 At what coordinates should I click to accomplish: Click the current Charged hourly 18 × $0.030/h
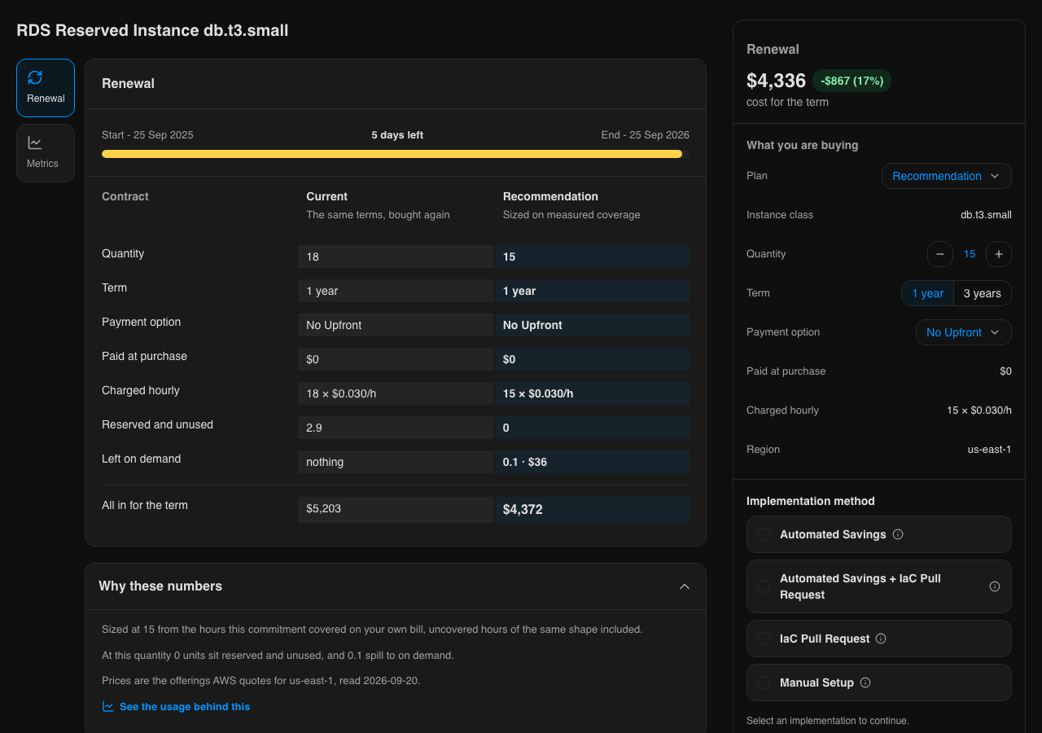coord(395,393)
